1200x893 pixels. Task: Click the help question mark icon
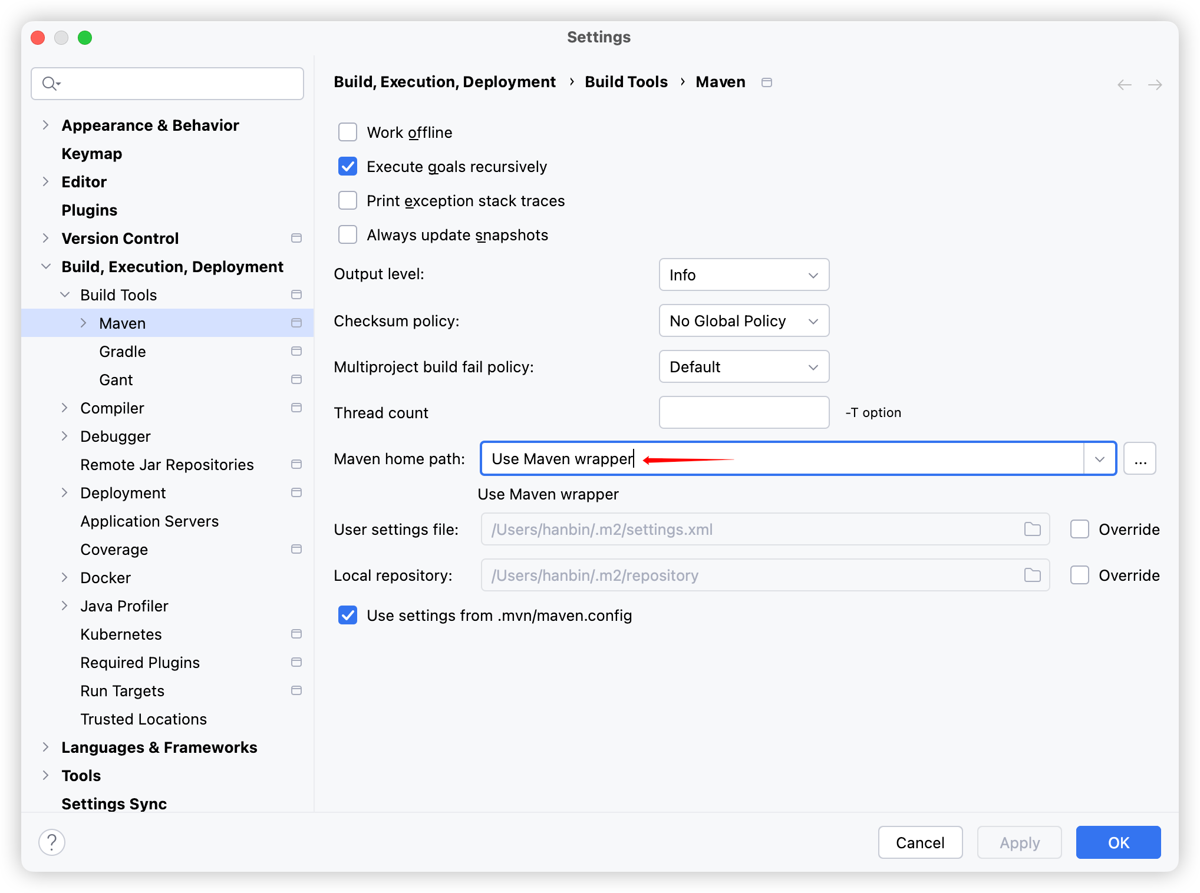(52, 842)
